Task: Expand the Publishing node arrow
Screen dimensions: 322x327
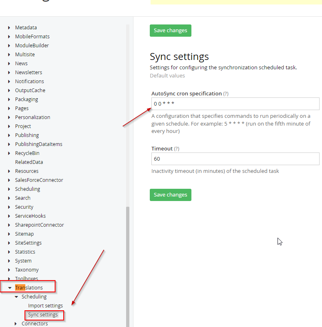Action: click(9, 135)
